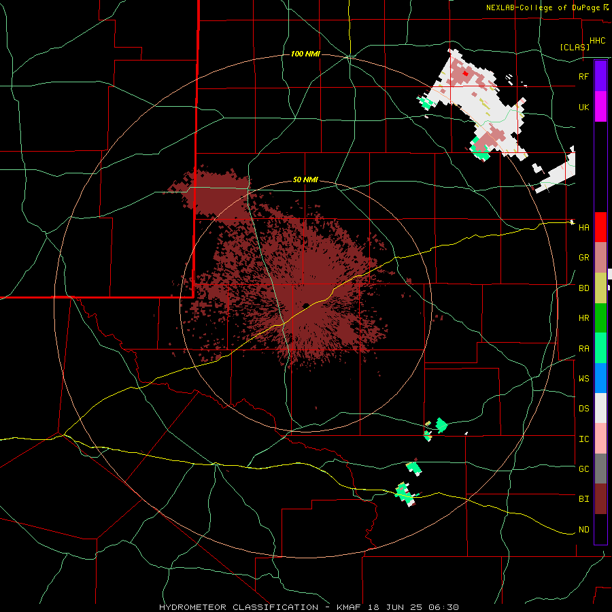Click the 'ND' legend label

(583, 530)
